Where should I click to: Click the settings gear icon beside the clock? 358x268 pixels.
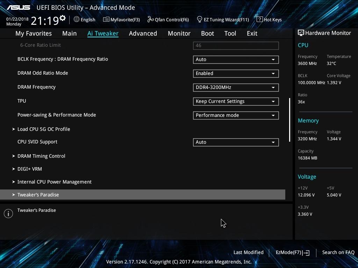click(x=63, y=18)
